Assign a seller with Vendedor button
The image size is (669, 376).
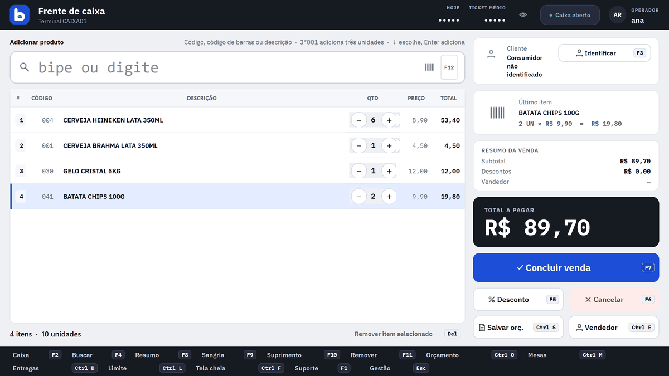coord(614,328)
